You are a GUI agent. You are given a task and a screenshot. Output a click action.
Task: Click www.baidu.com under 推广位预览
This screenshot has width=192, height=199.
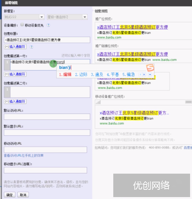pyautogui.click(x=109, y=38)
